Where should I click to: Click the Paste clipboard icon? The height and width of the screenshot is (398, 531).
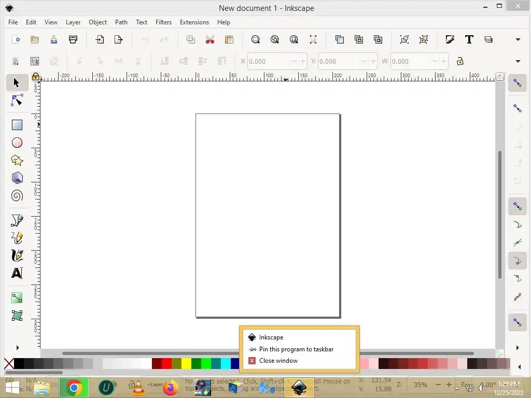pyautogui.click(x=229, y=39)
